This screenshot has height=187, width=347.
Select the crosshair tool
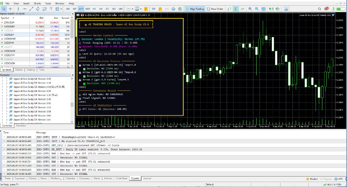10,9
